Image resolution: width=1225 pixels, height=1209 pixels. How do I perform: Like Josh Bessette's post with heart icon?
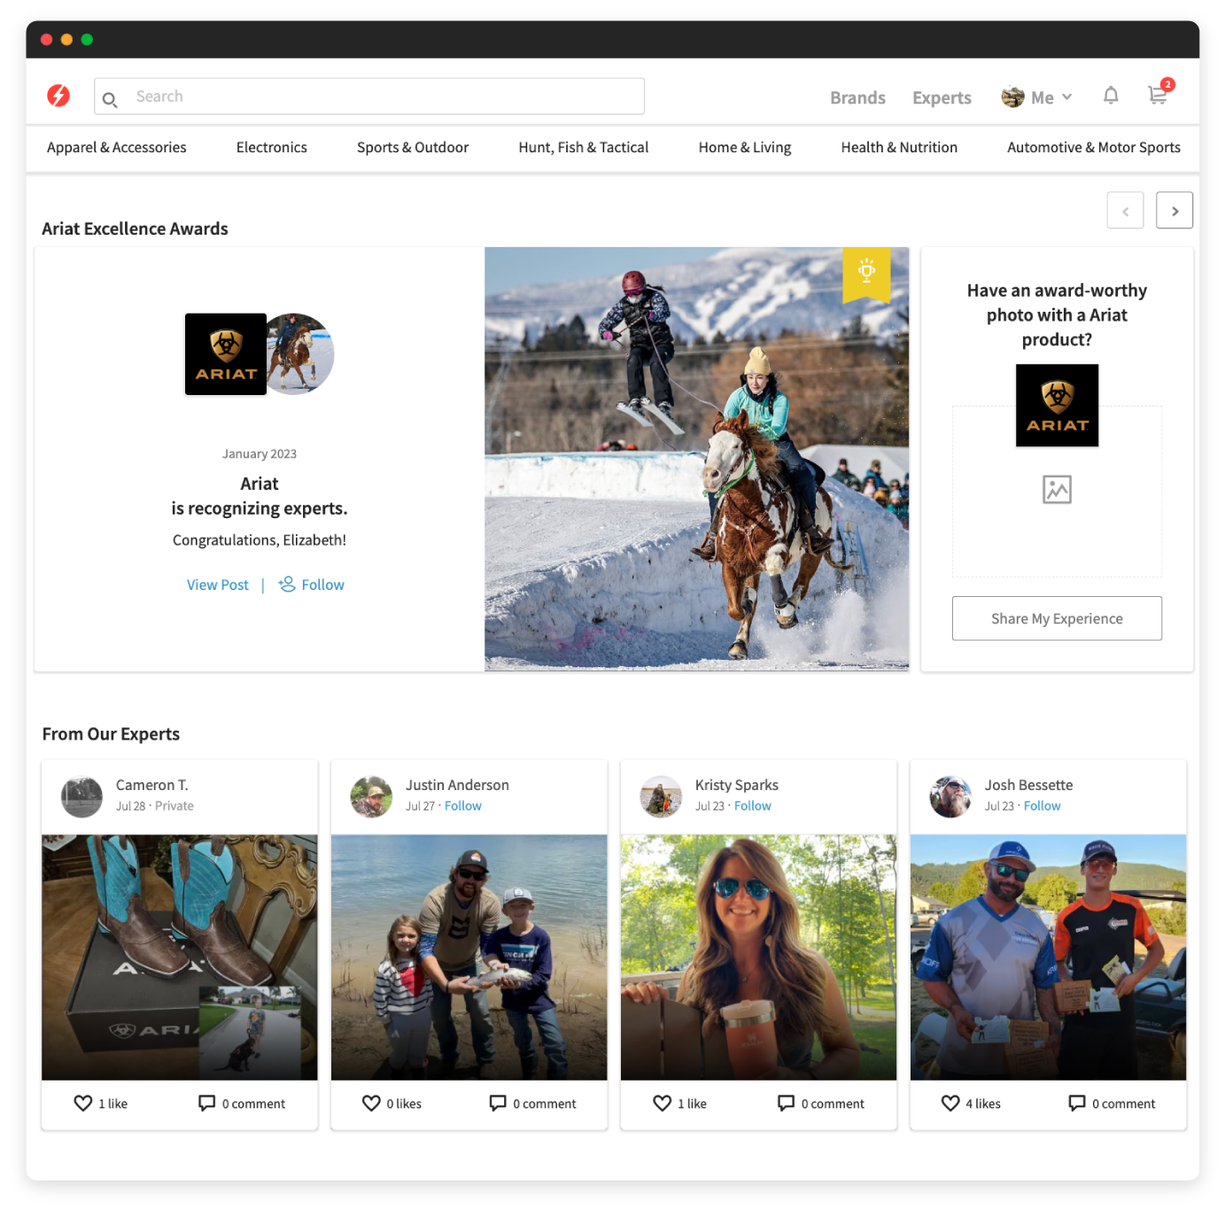click(x=950, y=1103)
